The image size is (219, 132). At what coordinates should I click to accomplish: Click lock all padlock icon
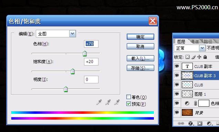pos(205,57)
